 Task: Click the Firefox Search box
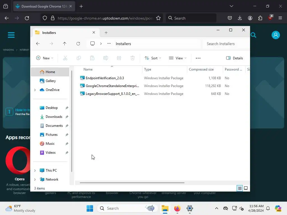191,18
